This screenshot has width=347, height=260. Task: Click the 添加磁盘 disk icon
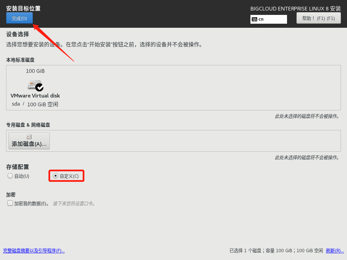point(29,136)
